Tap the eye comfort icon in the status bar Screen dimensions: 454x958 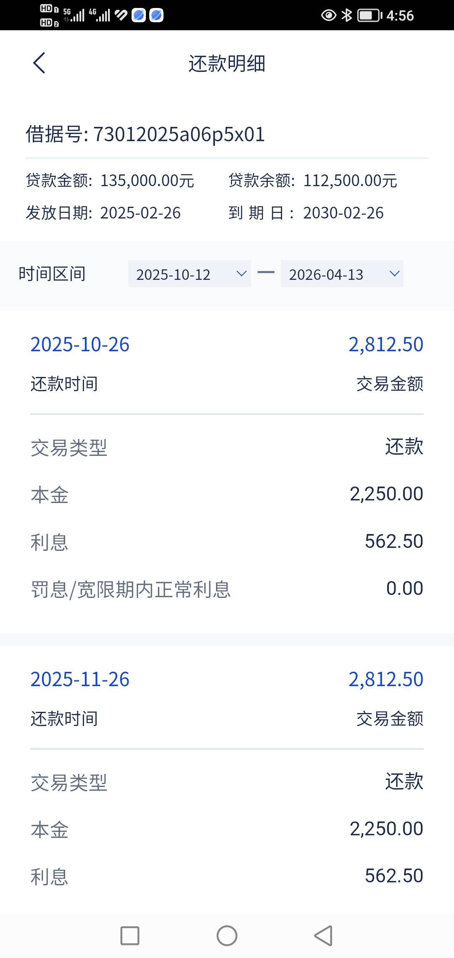[x=328, y=16]
